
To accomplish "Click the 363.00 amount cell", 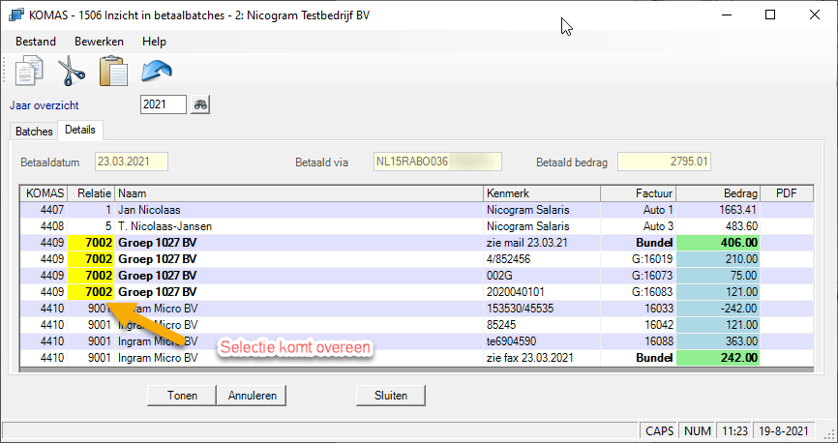I will pyautogui.click(x=718, y=340).
